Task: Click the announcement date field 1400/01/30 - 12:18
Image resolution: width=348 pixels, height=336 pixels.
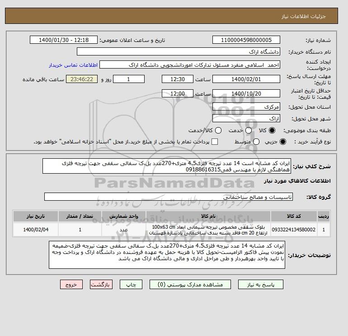Action: (x=63, y=40)
